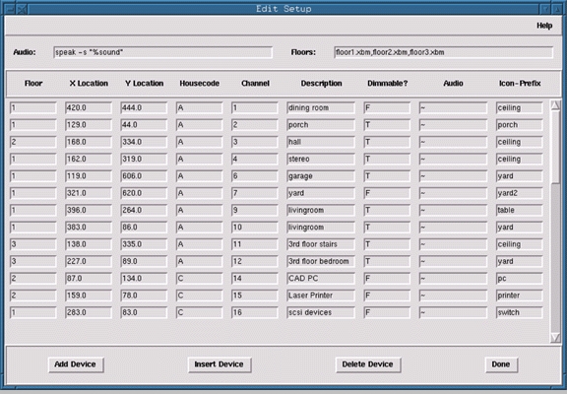Click the yard2 icon-prefix field
Image resolution: width=567 pixels, height=394 pixels.
pyautogui.click(x=520, y=193)
